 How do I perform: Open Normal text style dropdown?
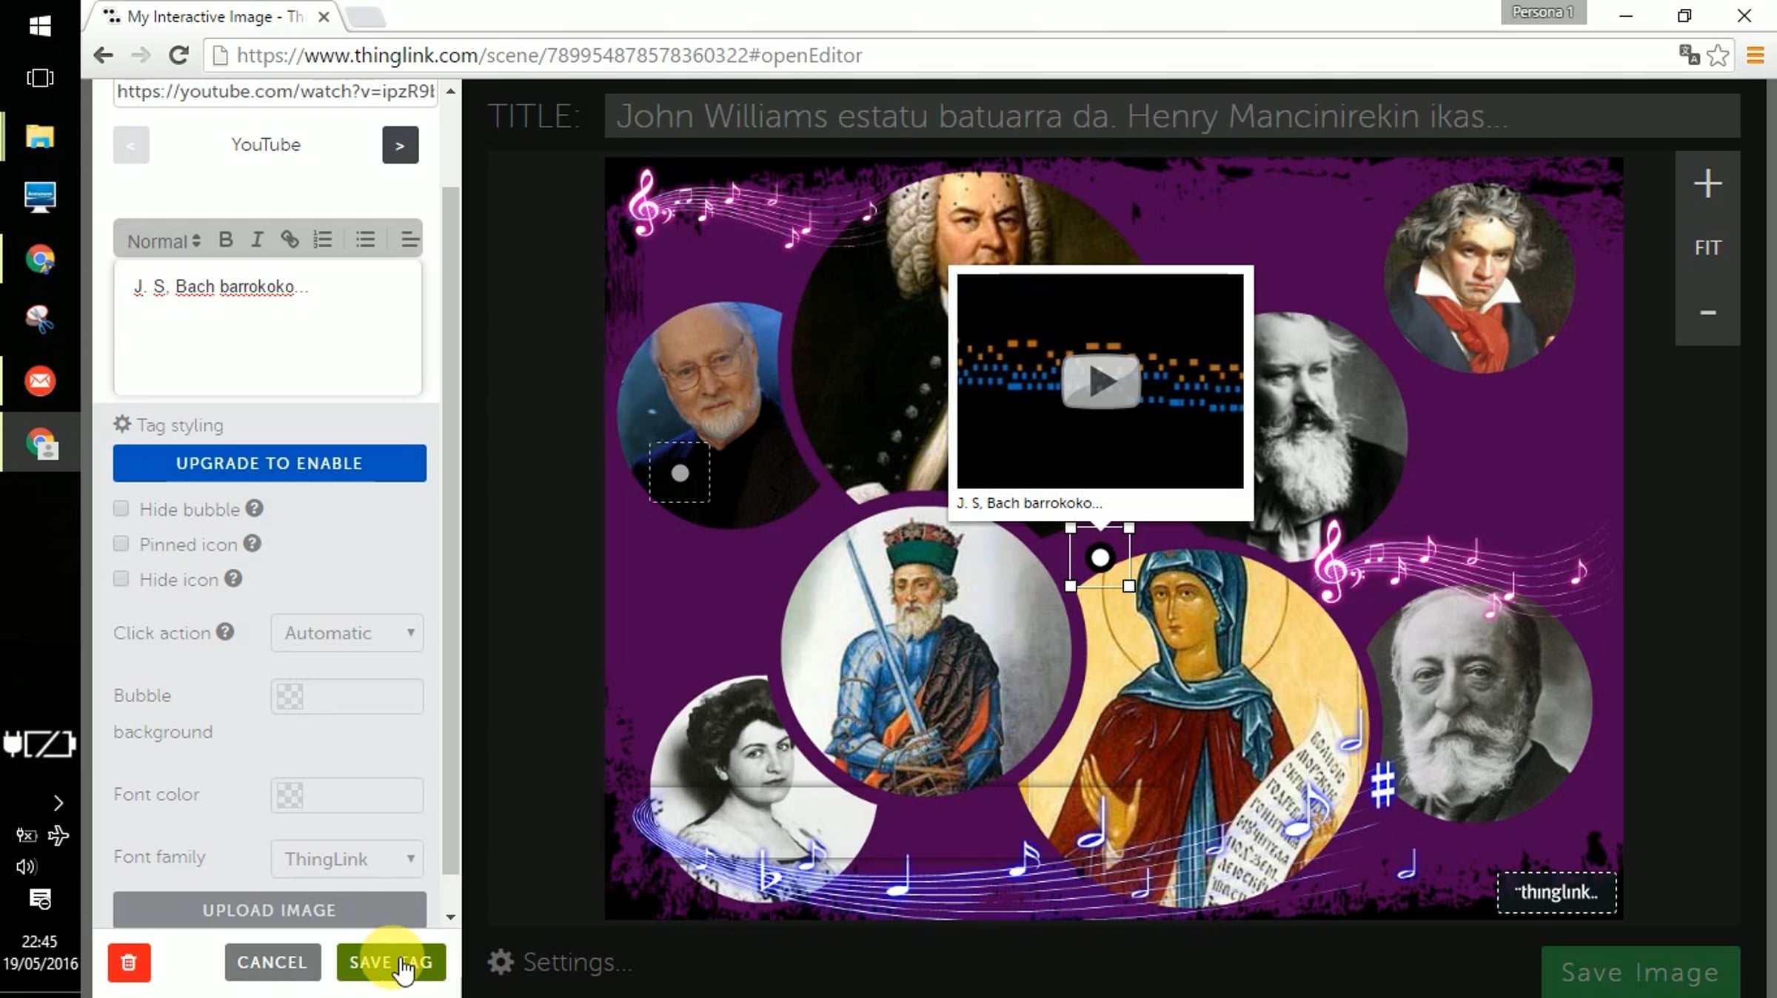coord(164,241)
